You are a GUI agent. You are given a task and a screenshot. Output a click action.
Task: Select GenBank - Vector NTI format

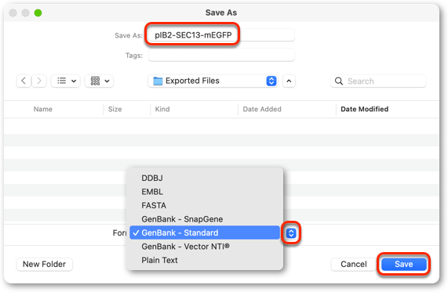click(205, 247)
